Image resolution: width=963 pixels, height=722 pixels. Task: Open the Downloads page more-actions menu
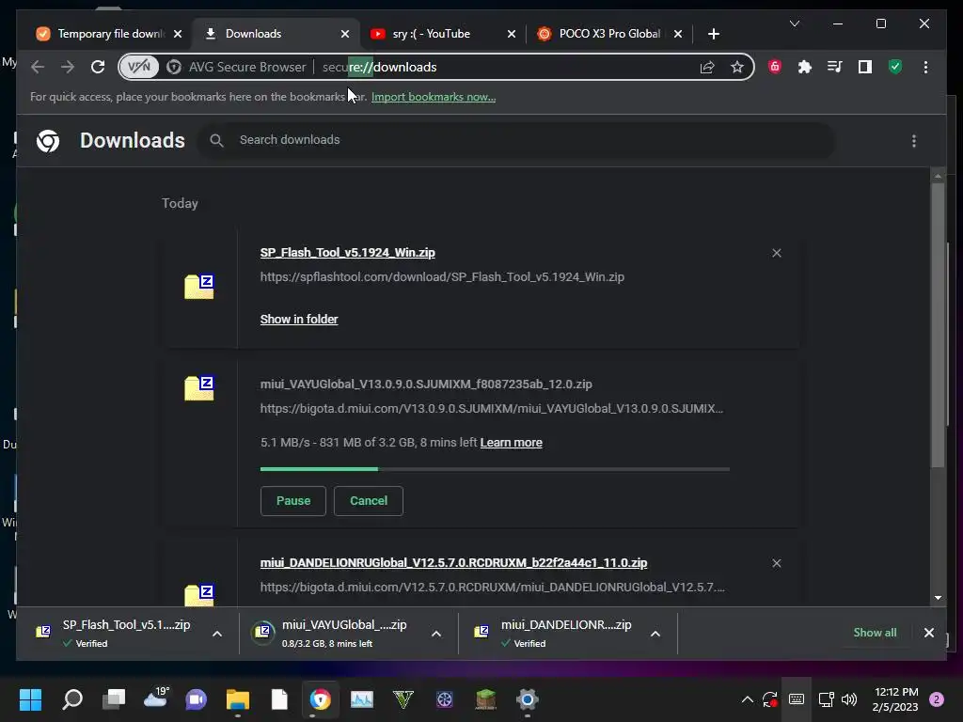click(914, 141)
